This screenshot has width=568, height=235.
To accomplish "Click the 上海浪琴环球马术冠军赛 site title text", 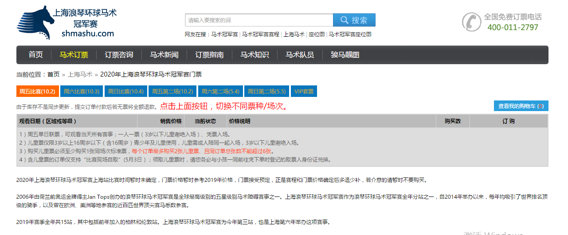I will (x=85, y=18).
